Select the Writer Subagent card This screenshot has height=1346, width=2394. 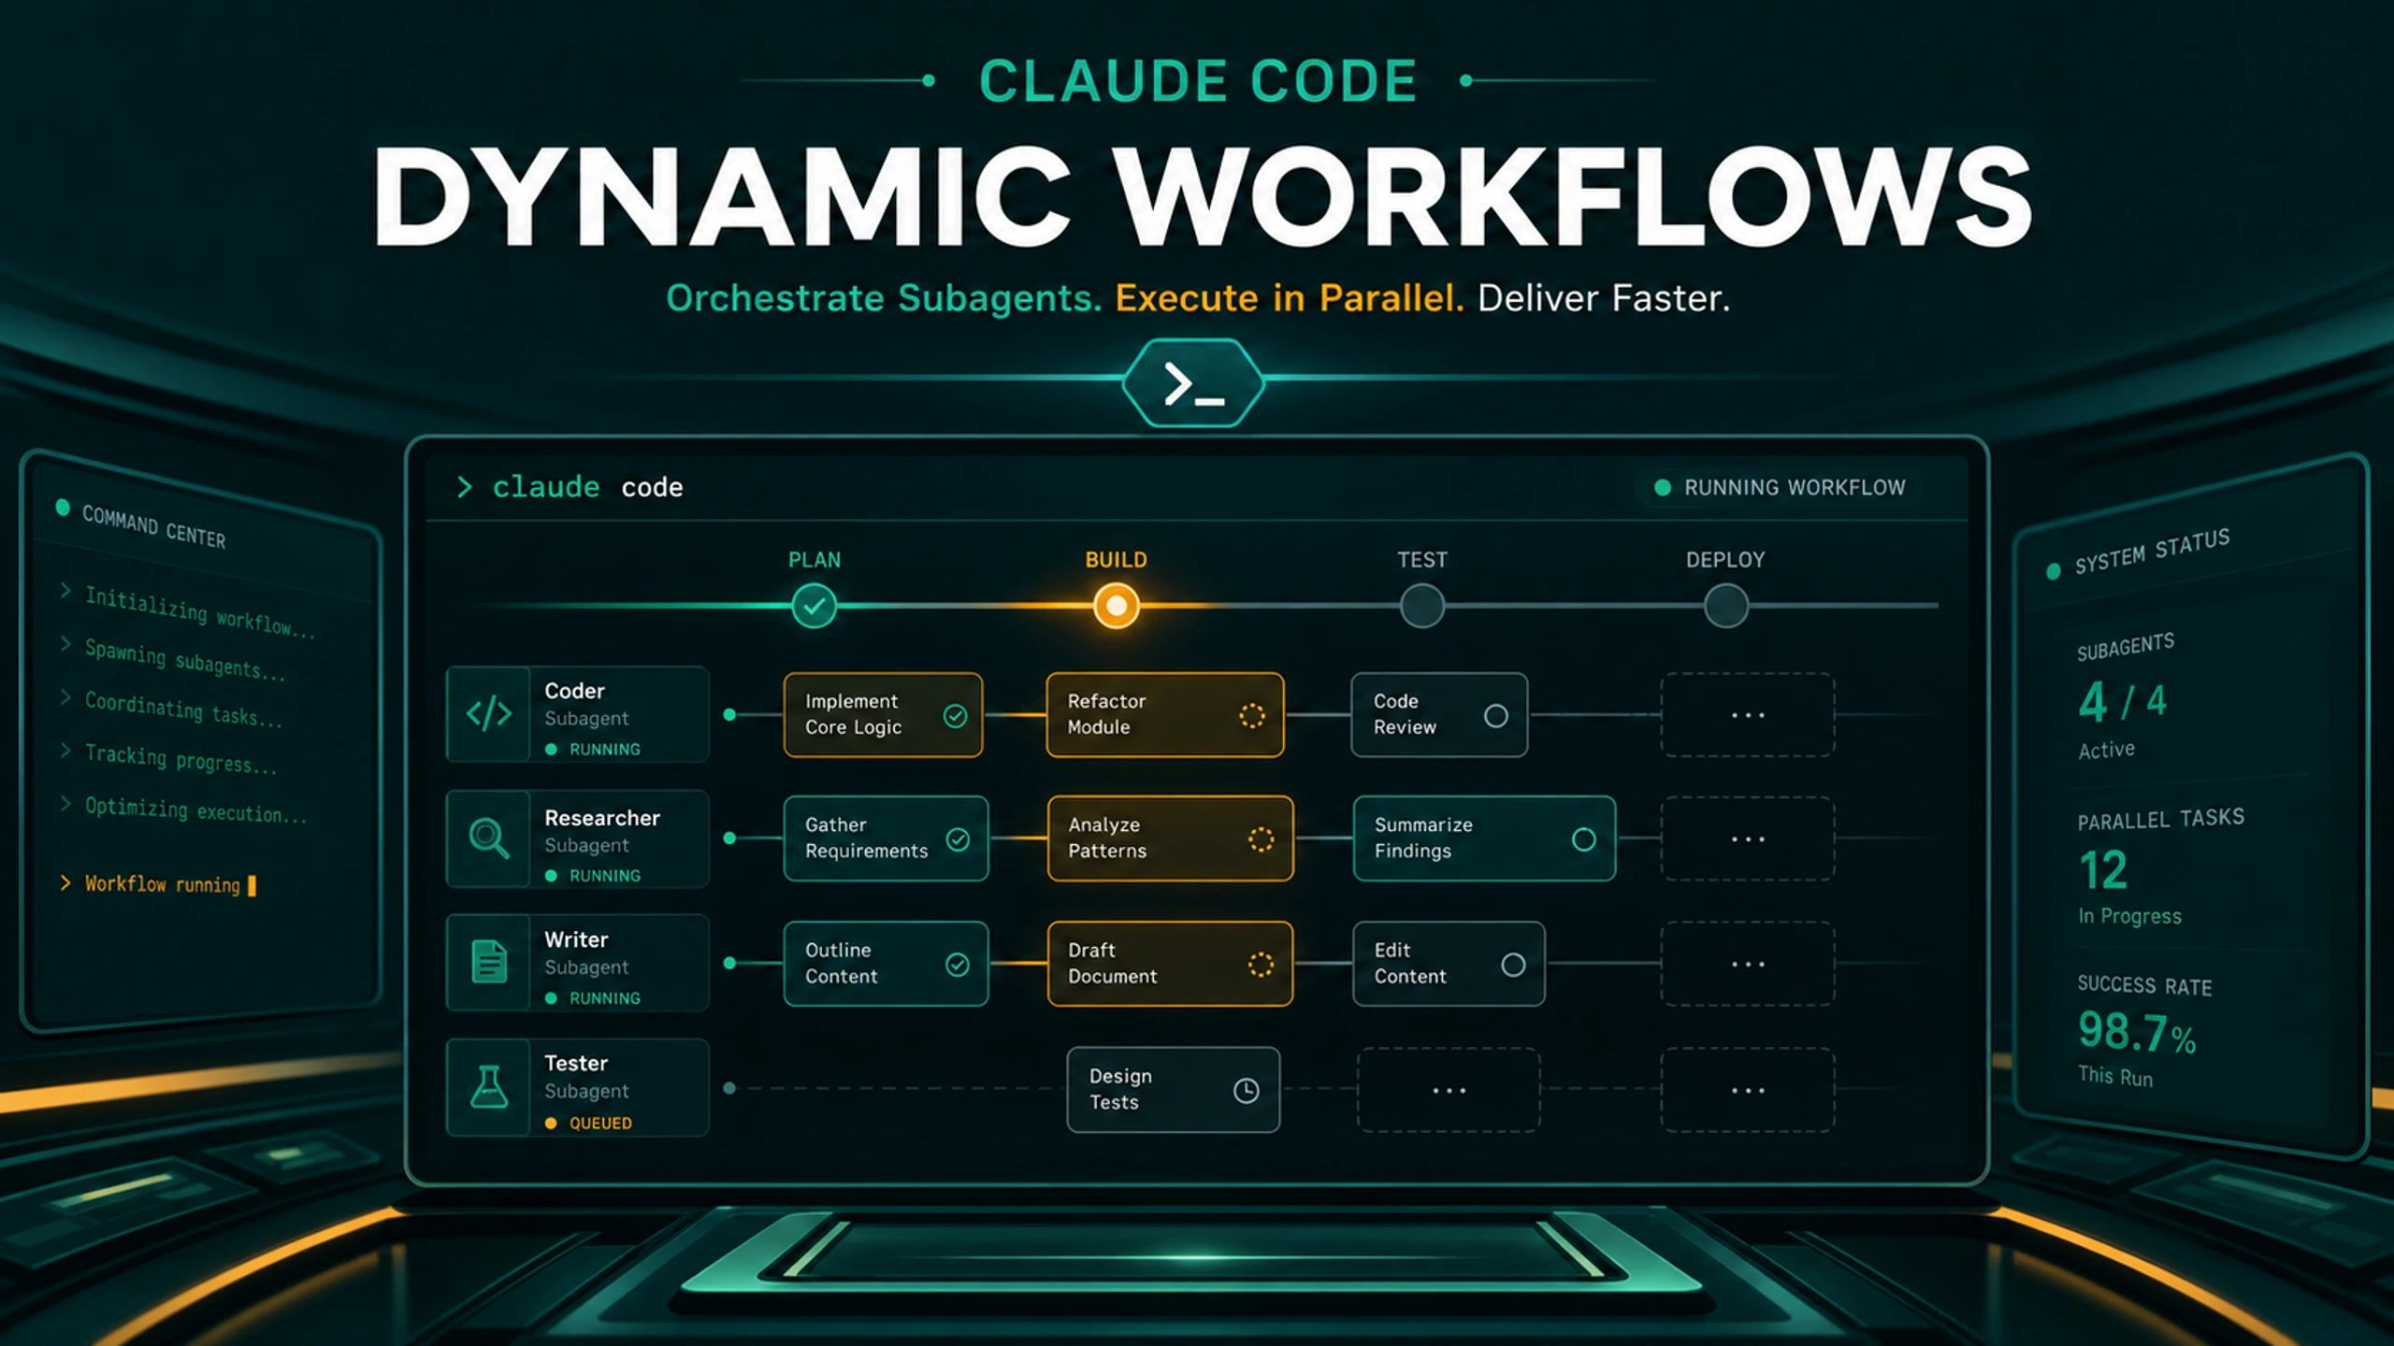pos(578,963)
